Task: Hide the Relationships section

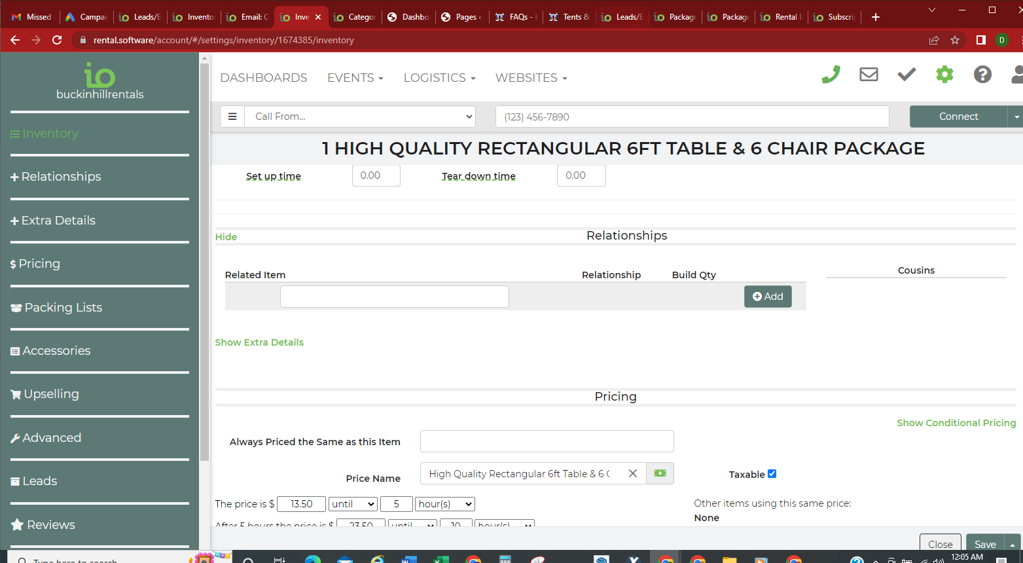Action: coord(226,237)
